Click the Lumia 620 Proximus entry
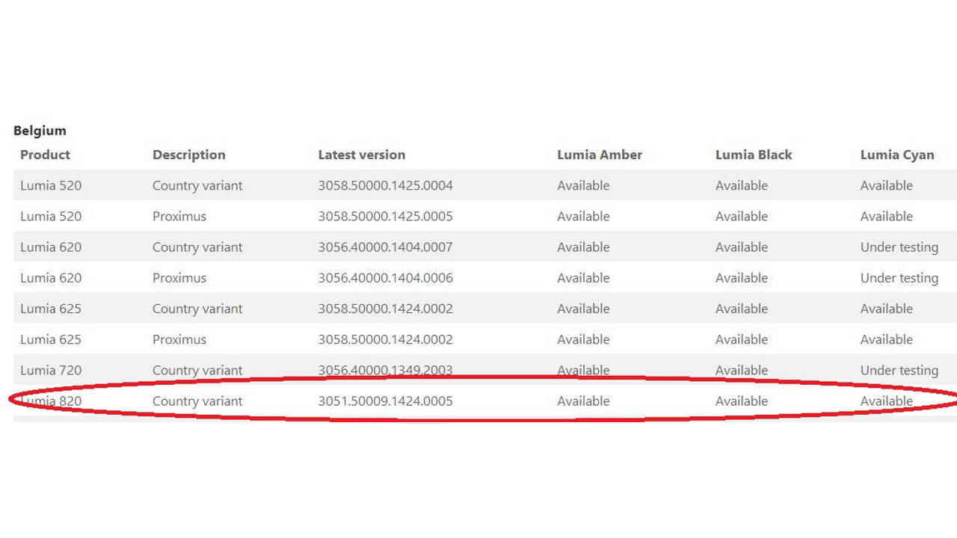 179,277
